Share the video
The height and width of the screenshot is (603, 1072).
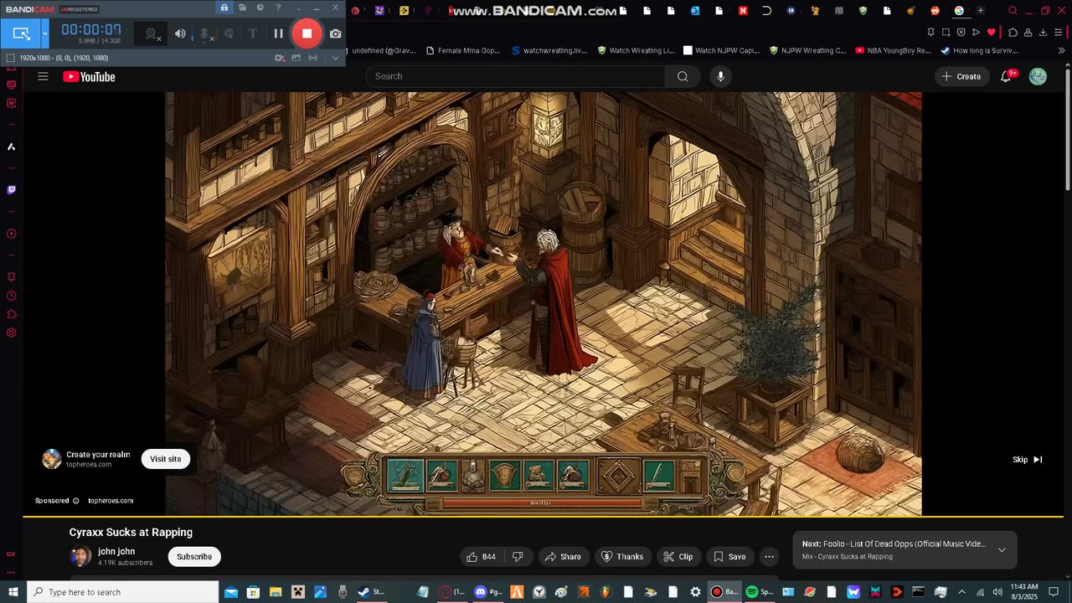(x=563, y=556)
